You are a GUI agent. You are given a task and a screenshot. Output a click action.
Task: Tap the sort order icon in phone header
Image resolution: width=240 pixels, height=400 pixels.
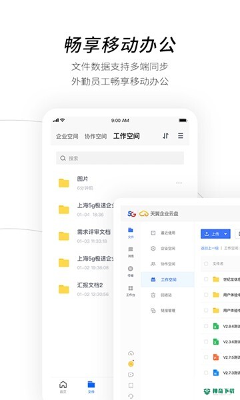[x=165, y=136]
